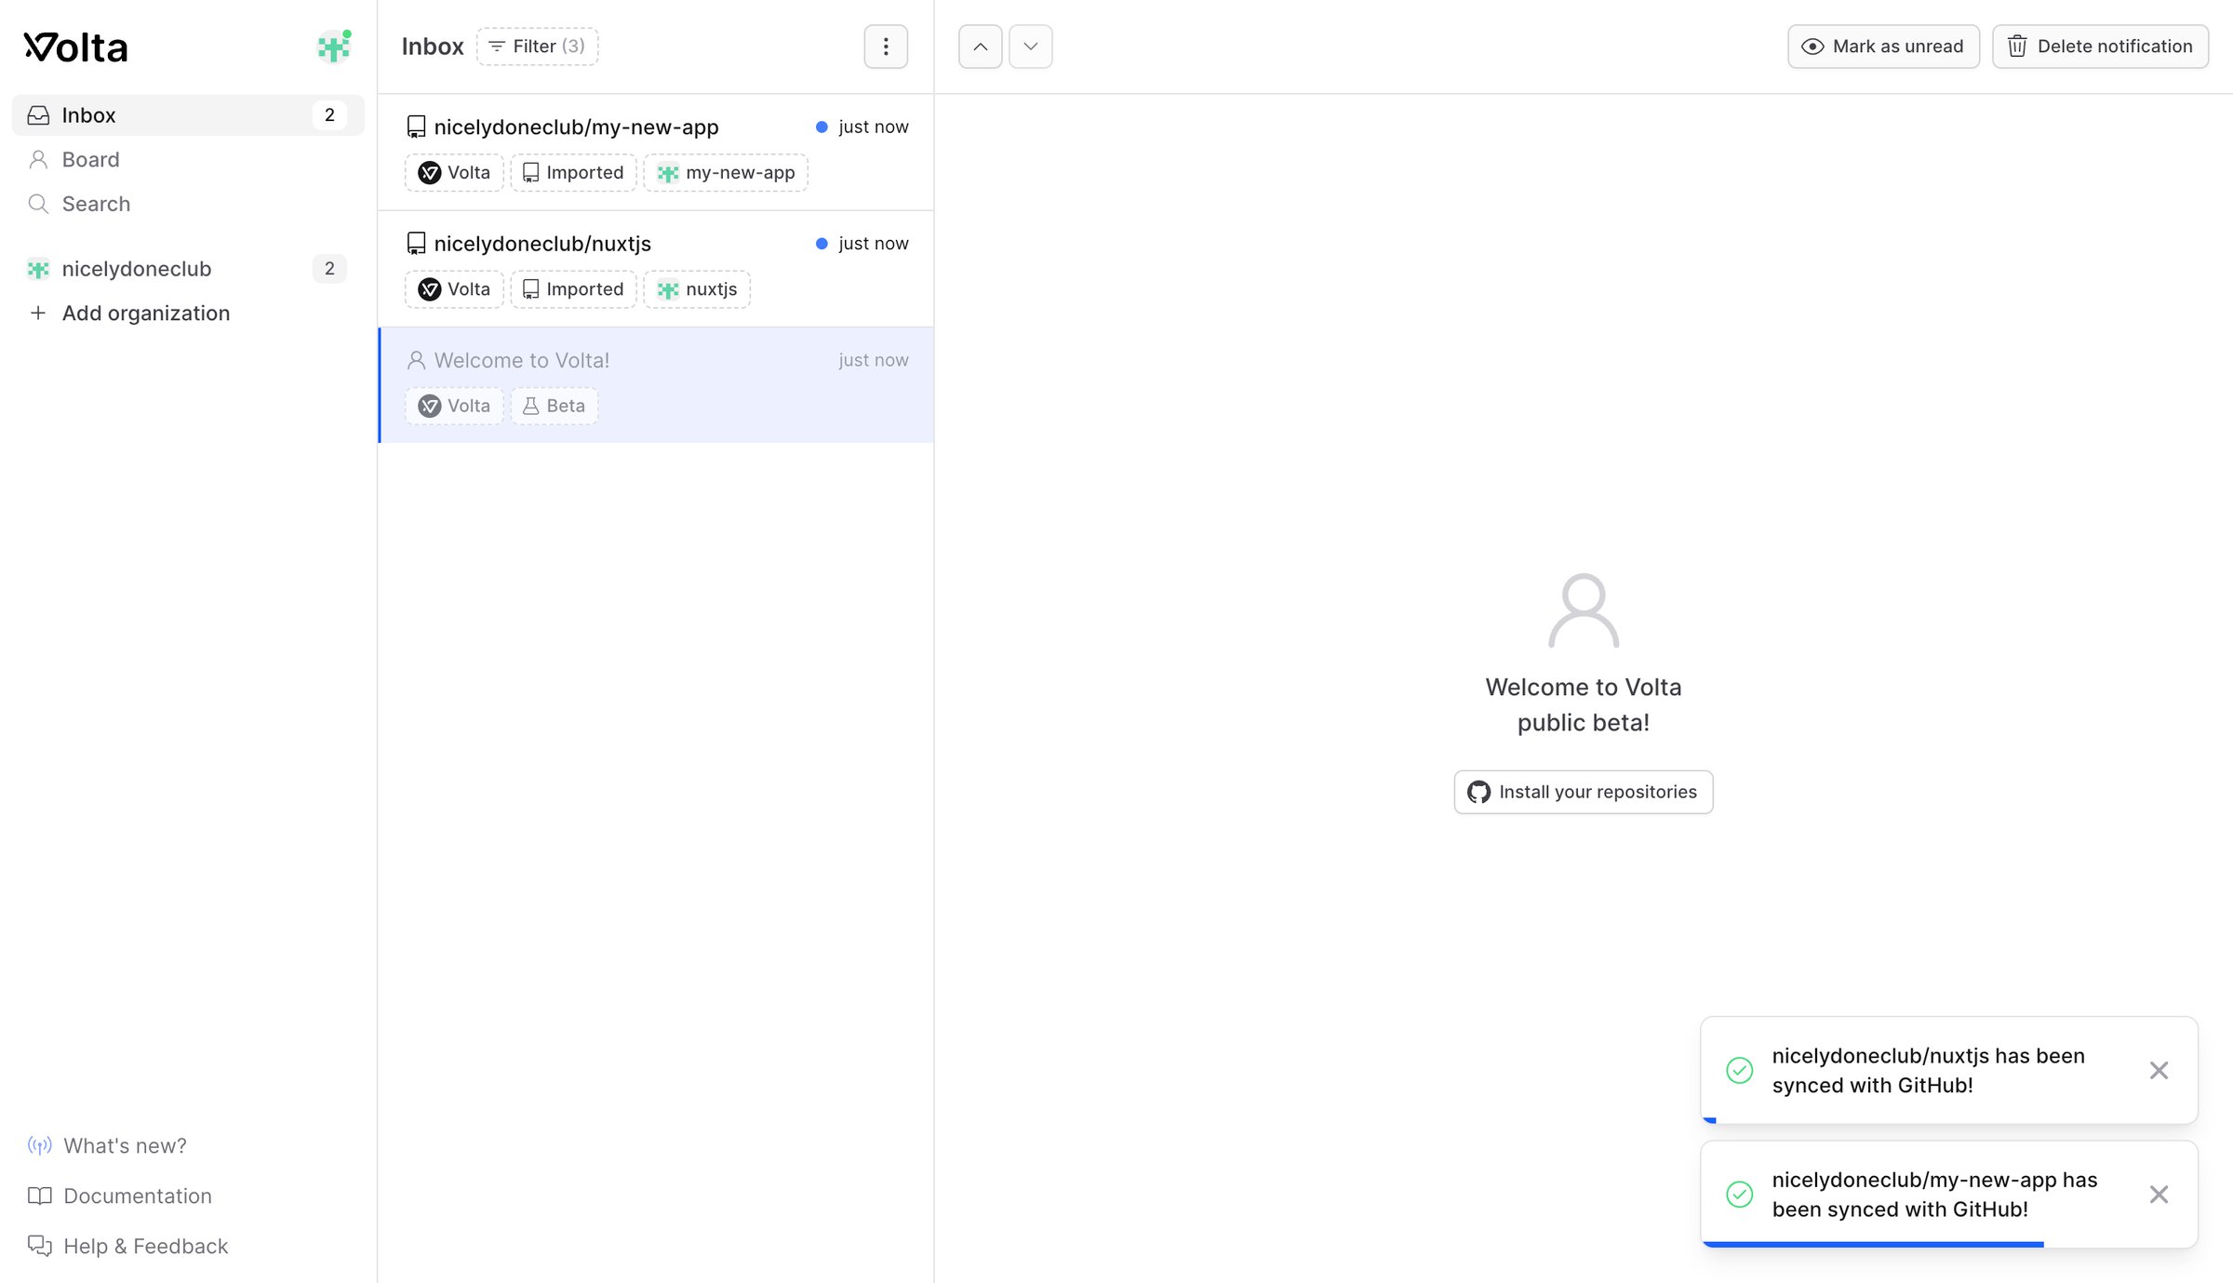Click 'Welcome to Volta public beta!' heading
This screenshot has width=2233, height=1283.
pyautogui.click(x=1584, y=705)
